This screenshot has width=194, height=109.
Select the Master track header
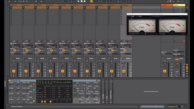[179, 5]
